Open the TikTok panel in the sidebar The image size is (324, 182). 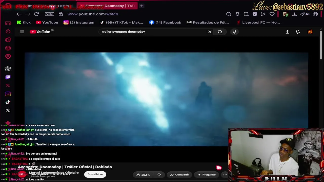click(8, 102)
